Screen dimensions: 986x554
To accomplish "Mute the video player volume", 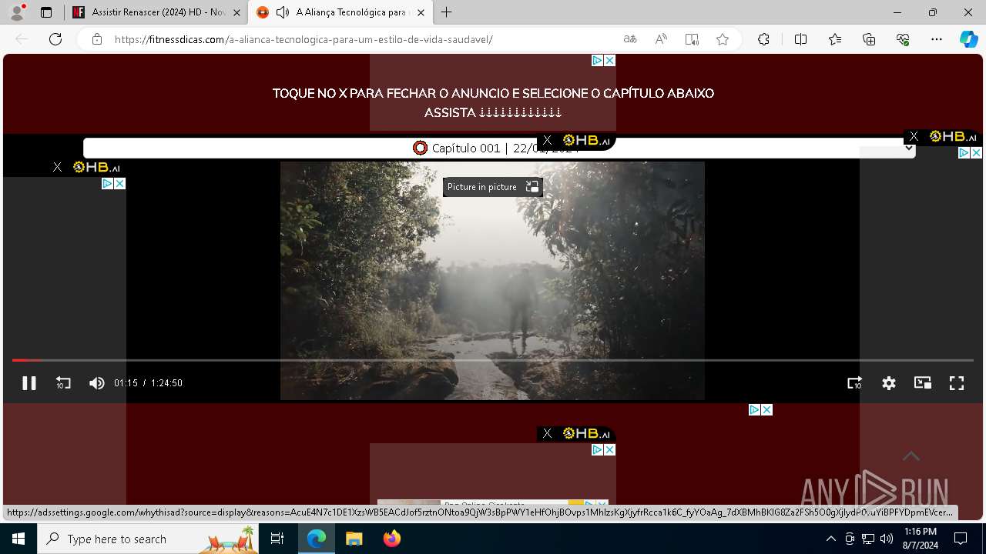I will tap(96, 383).
